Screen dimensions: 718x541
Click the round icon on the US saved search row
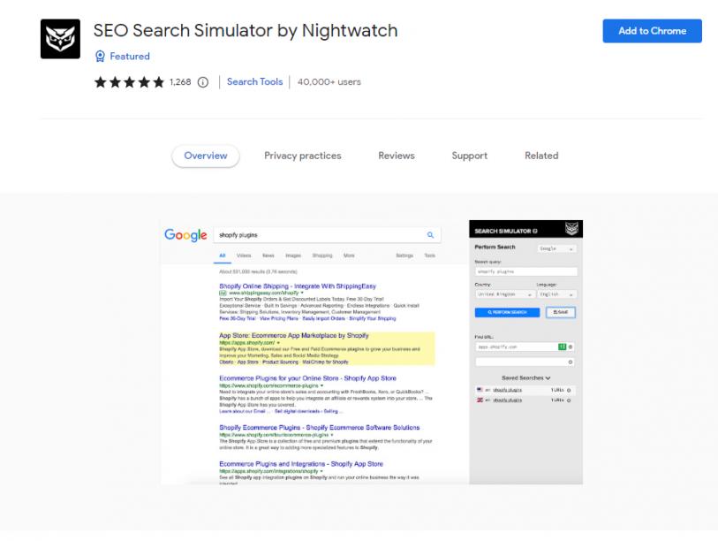pyautogui.click(x=569, y=390)
